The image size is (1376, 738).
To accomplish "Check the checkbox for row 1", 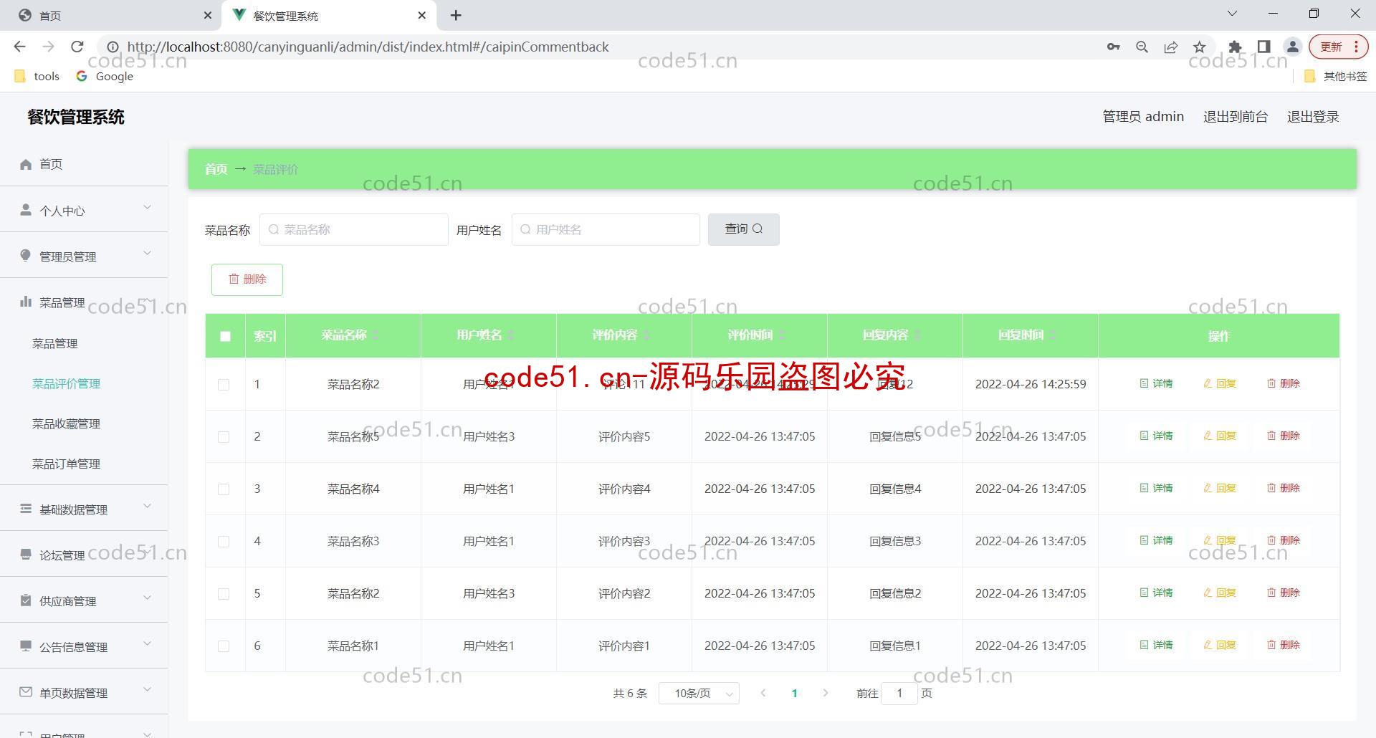I will pyautogui.click(x=224, y=385).
